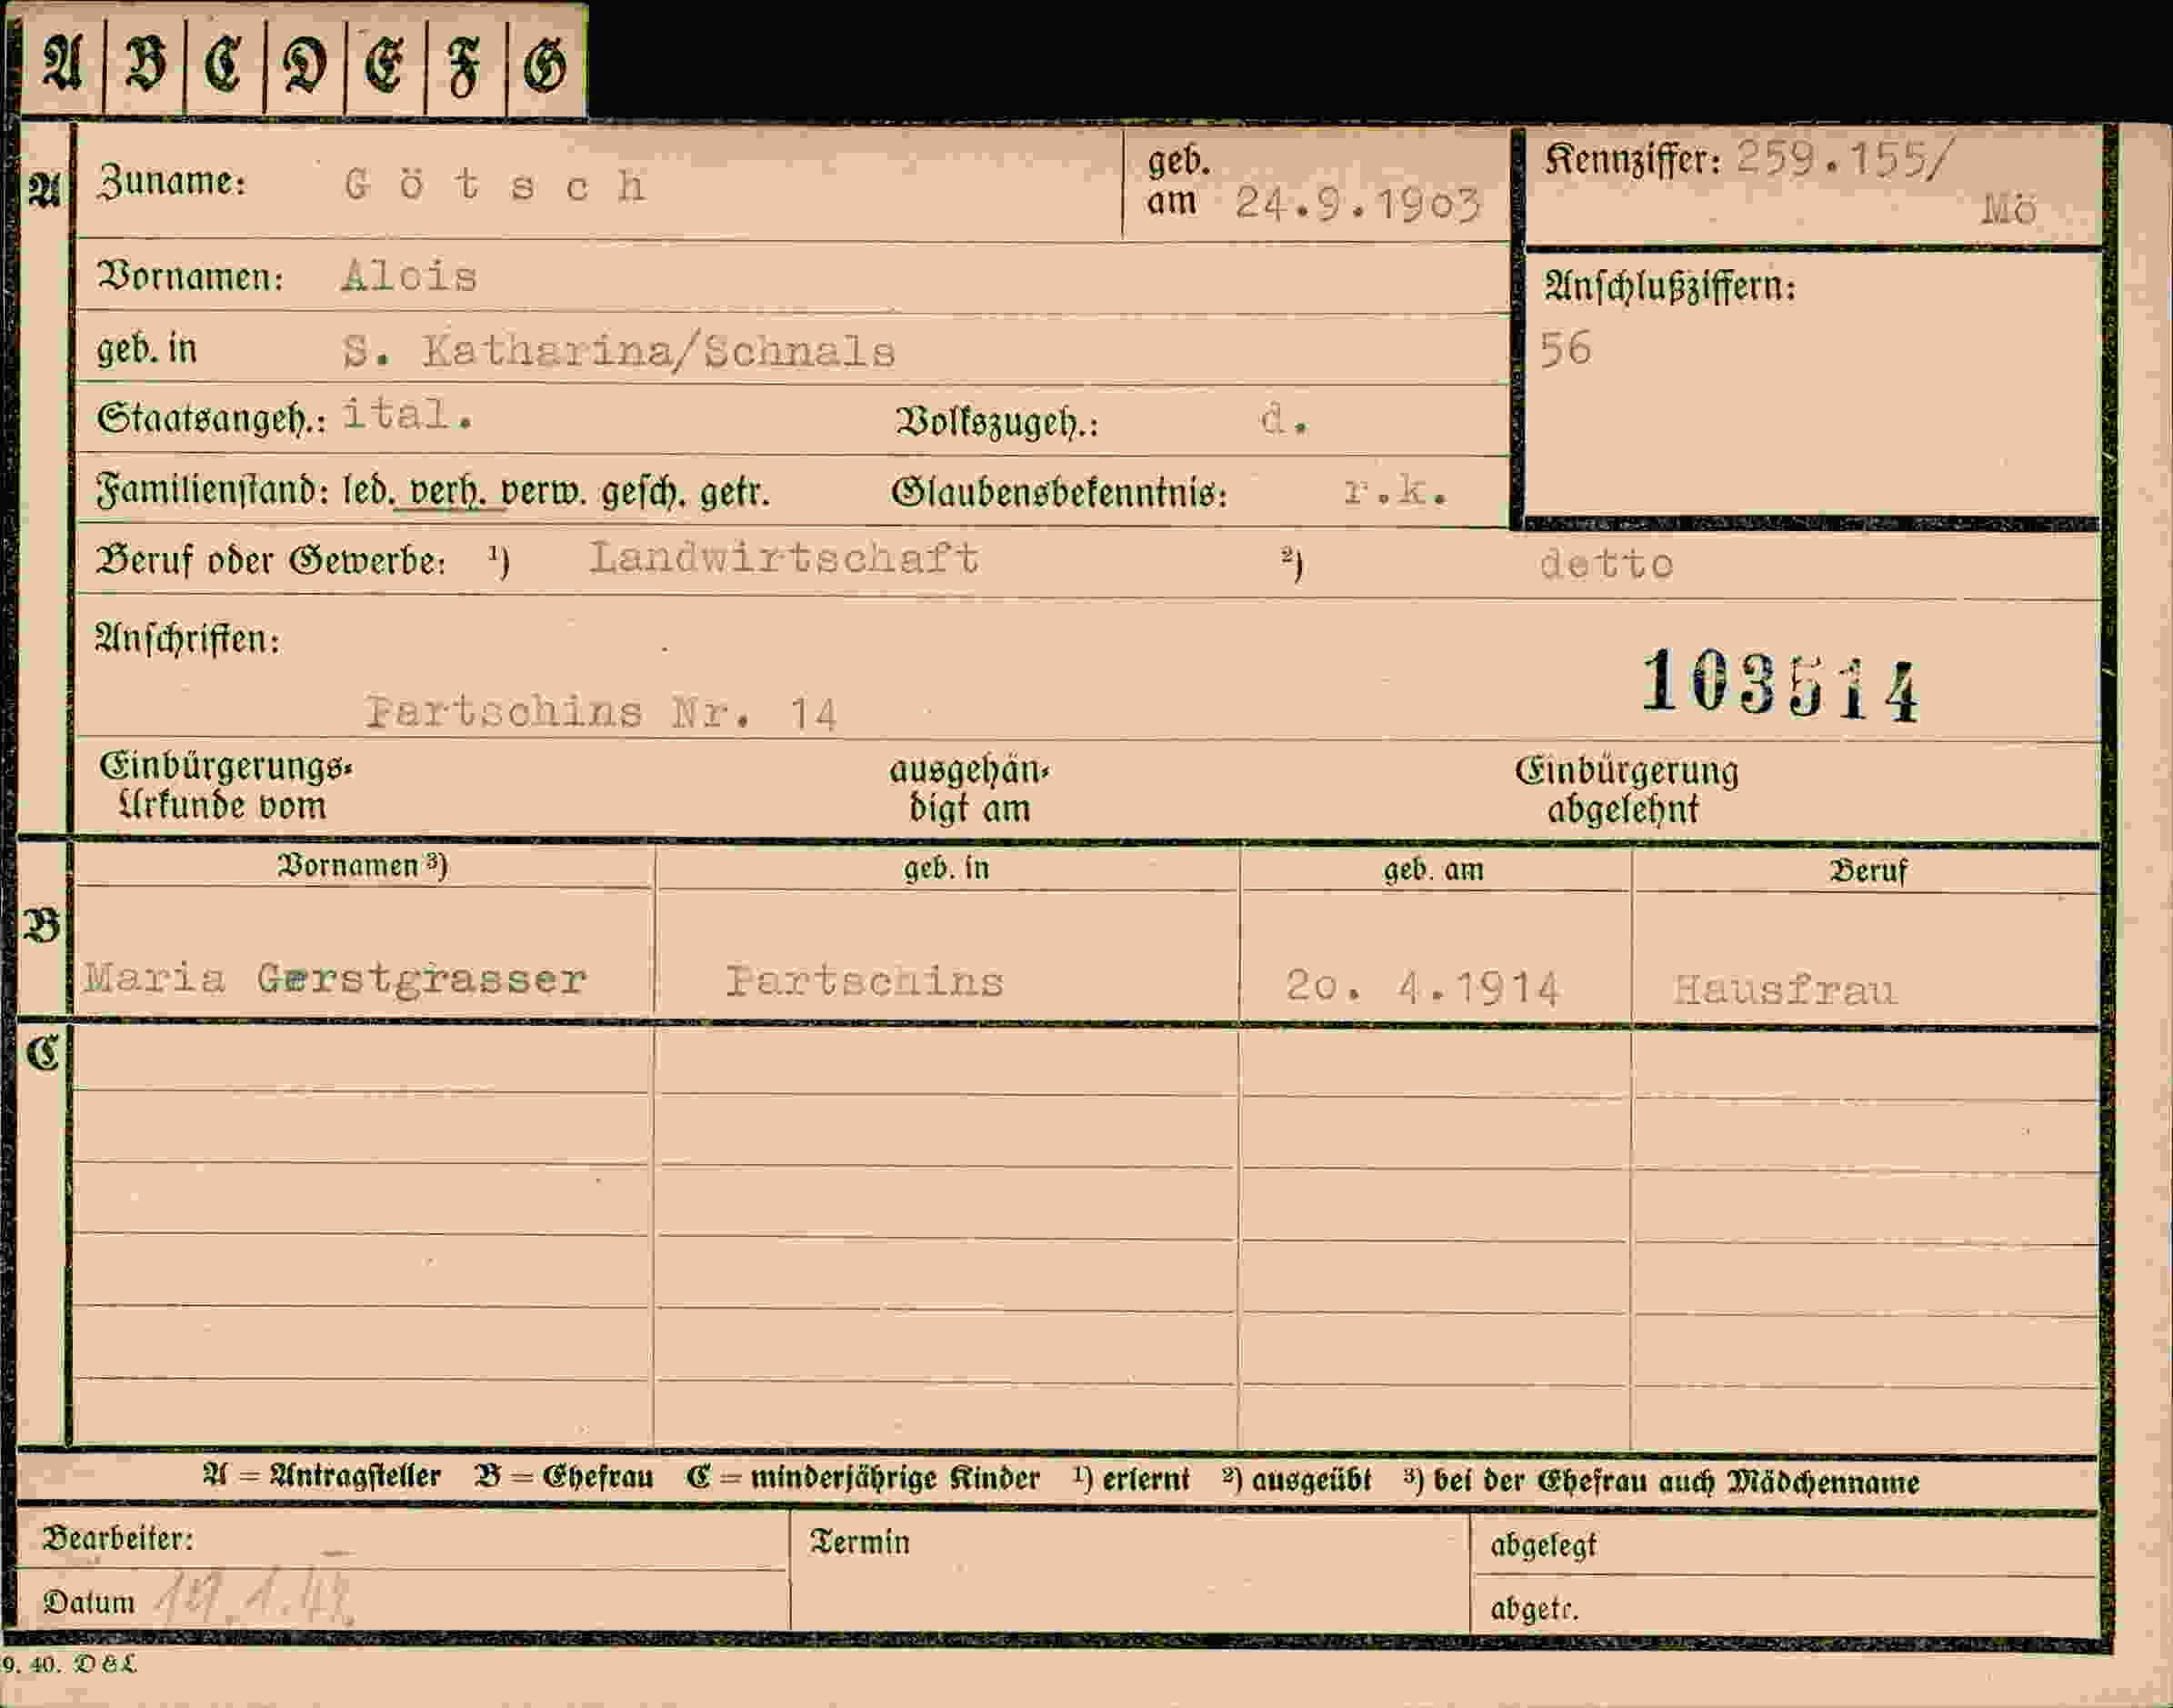
Task: Click the print code '9. 40. D&L'
Action: [x=68, y=1665]
